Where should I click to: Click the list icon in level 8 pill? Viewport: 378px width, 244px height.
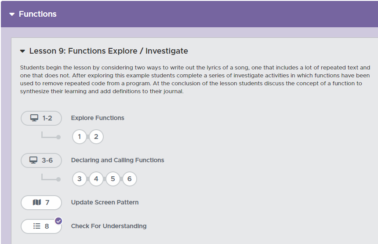click(x=37, y=226)
